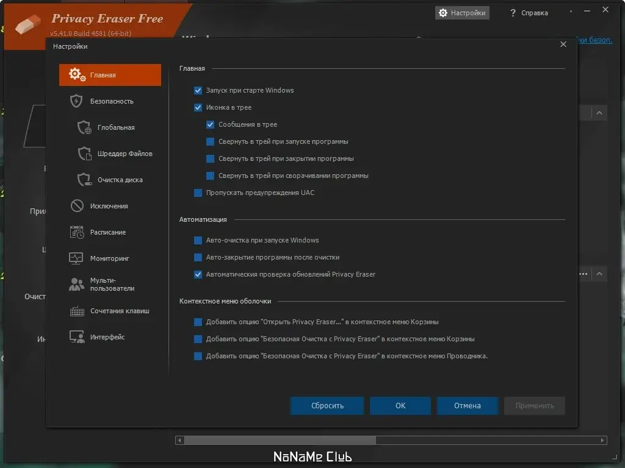Click the users icon for Мульти-пользователи
The height and width of the screenshot is (468, 625).
pos(76,284)
